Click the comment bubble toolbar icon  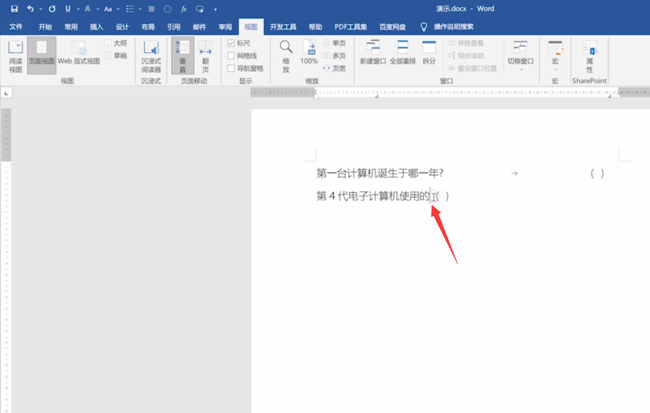[200, 9]
